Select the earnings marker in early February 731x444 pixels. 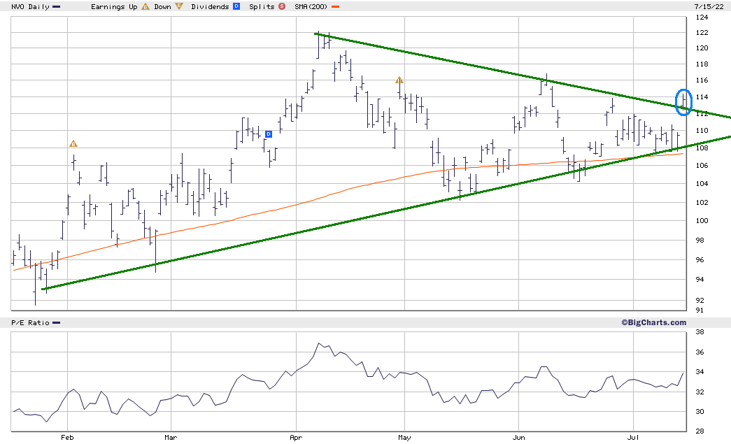point(73,143)
